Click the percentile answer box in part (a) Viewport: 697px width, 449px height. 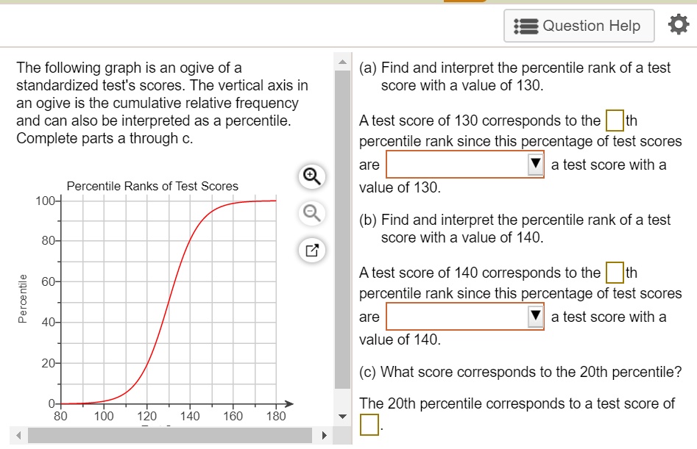[615, 120]
